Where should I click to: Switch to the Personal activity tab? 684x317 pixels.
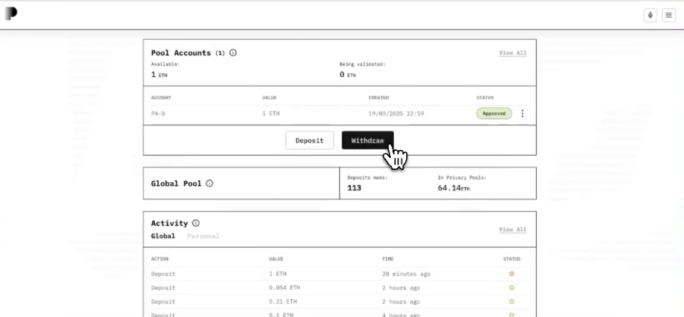[203, 236]
